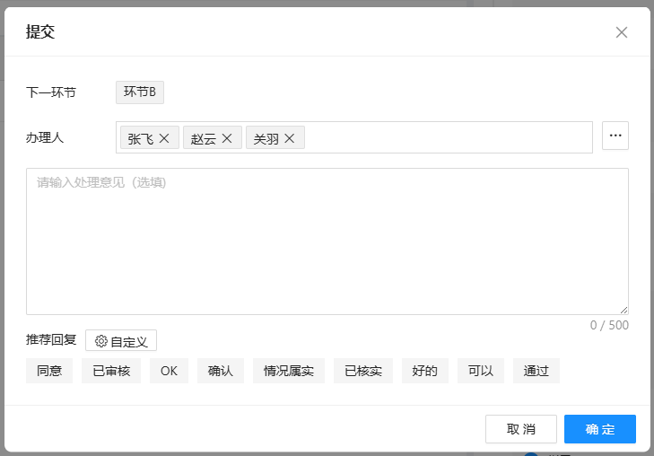
Task: Click the 环节B next-step tag
Action: point(140,92)
